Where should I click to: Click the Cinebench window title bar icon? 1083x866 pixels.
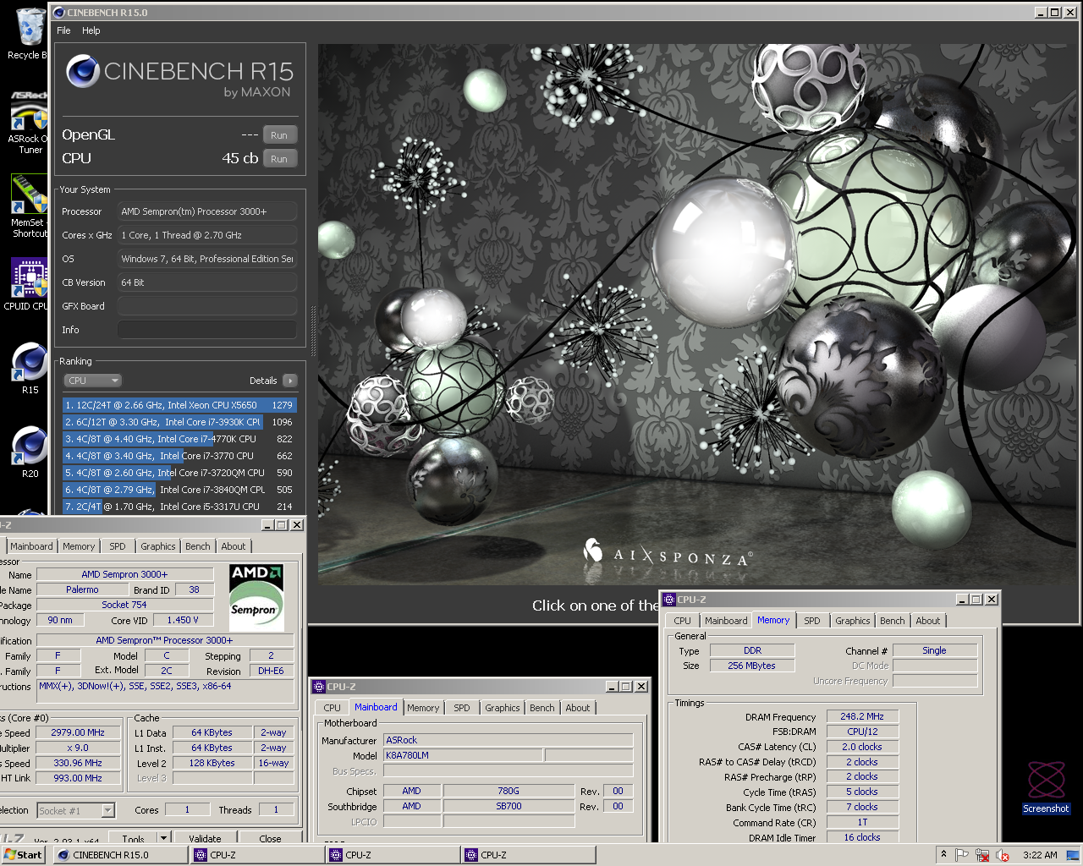[x=58, y=13]
